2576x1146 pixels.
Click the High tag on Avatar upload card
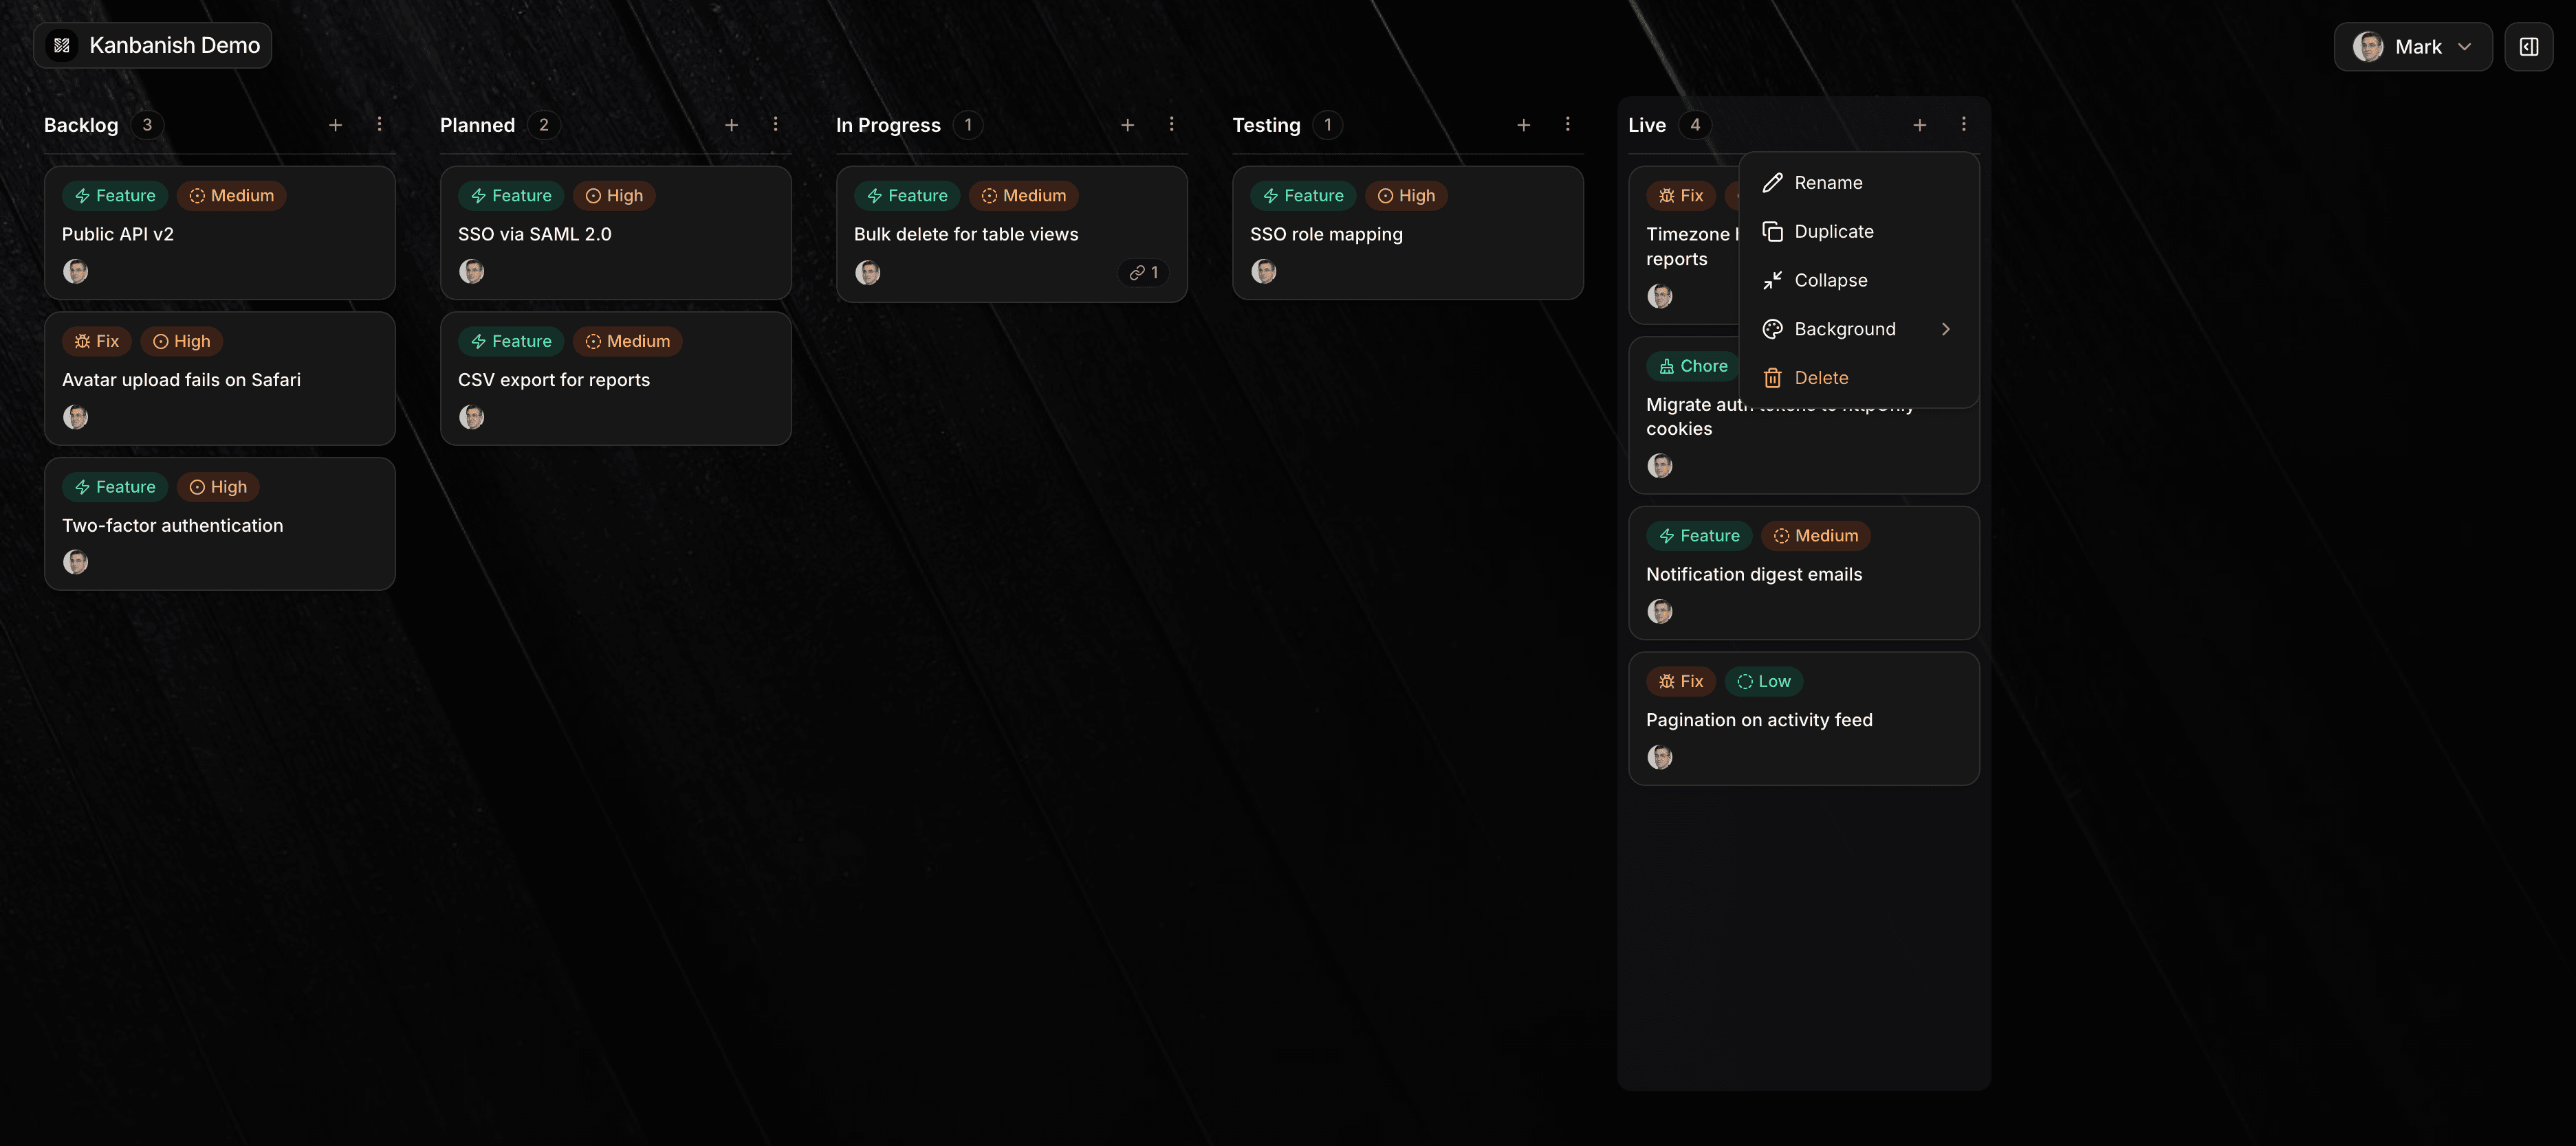click(x=182, y=341)
